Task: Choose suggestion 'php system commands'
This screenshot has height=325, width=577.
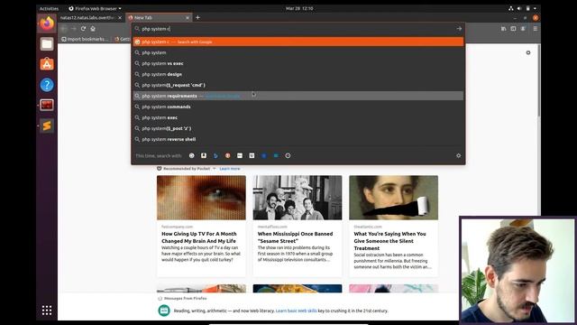Action: [x=298, y=107]
